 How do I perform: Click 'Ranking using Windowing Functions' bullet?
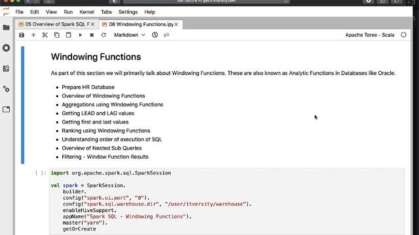coord(106,131)
